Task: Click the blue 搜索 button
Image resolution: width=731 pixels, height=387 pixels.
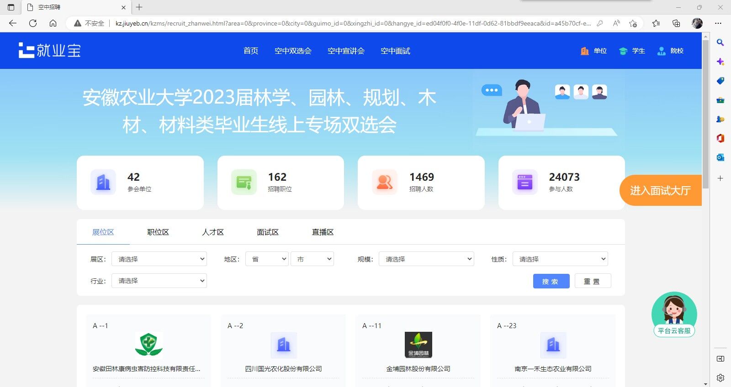Action: point(551,281)
